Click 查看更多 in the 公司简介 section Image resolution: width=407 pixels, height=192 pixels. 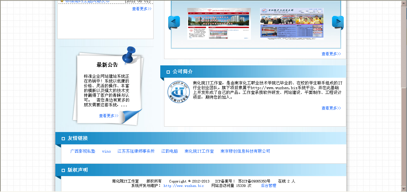click(x=331, y=108)
